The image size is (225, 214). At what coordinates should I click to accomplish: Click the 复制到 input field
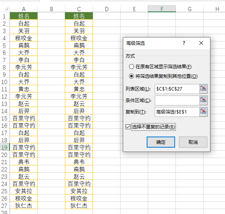(177, 112)
